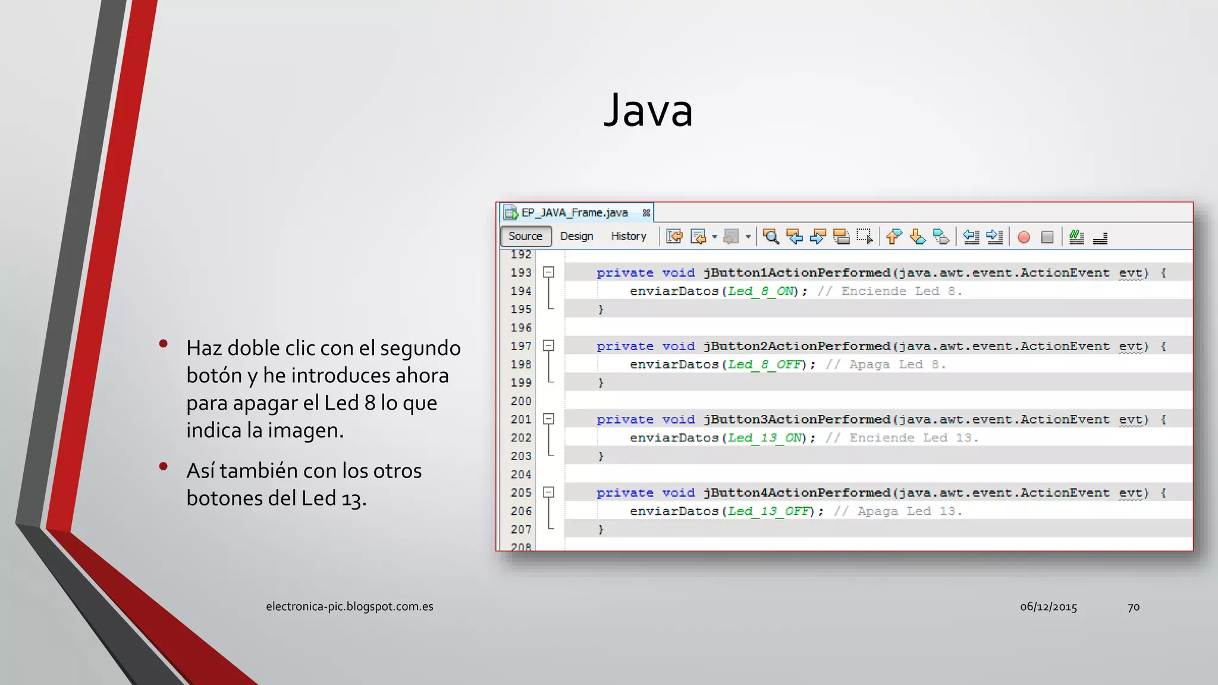The image size is (1218, 685).
Task: Start Macro Recording red circle
Action: [x=1024, y=237]
